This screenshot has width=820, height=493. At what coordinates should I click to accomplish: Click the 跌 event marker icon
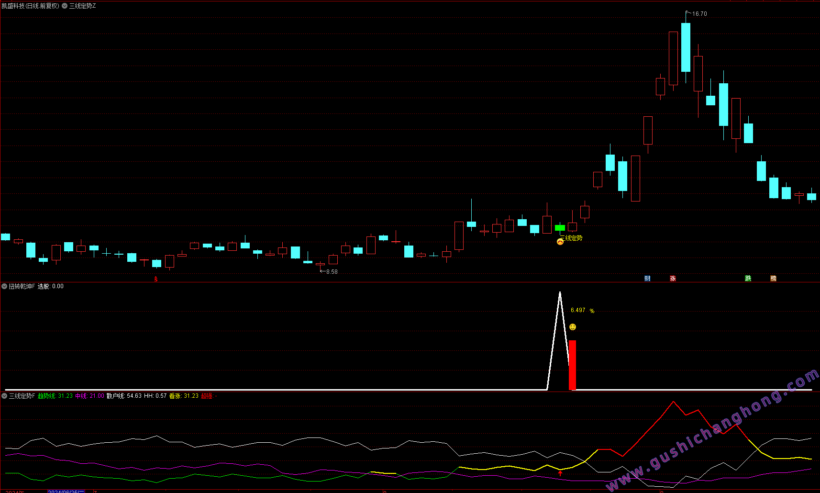click(x=748, y=279)
